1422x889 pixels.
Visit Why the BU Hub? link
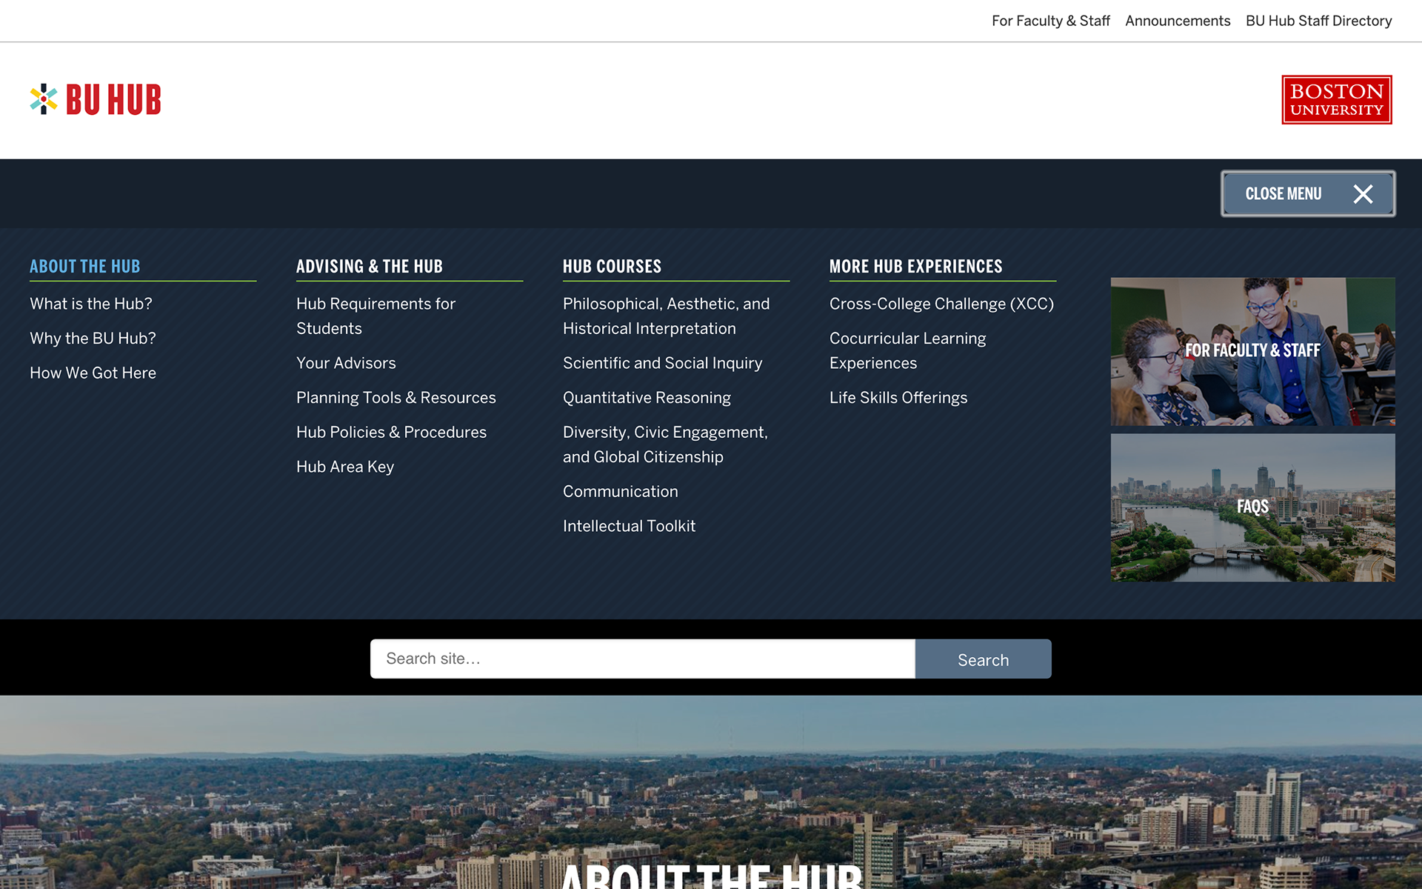[93, 339]
